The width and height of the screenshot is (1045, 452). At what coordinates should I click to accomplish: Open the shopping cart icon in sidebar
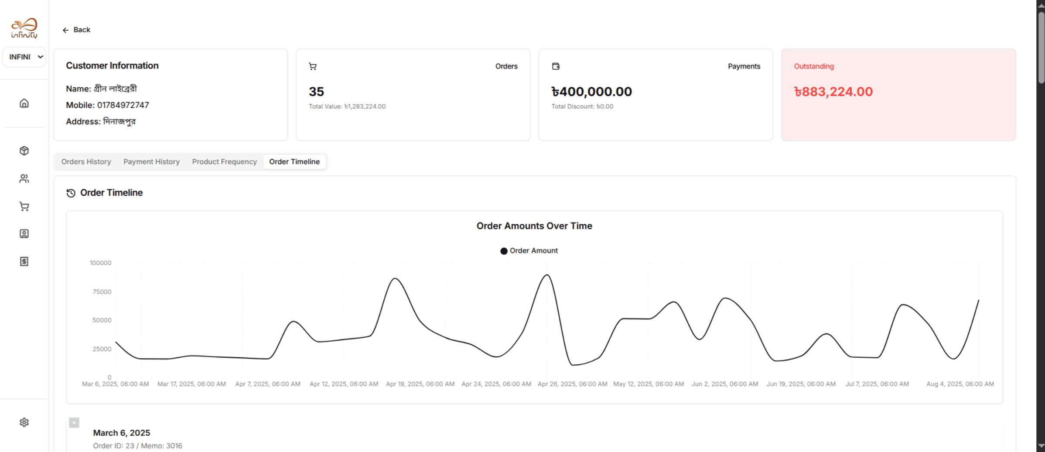coord(24,206)
